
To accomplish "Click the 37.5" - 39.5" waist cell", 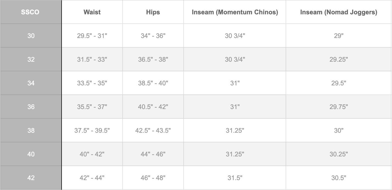I will [92, 131].
